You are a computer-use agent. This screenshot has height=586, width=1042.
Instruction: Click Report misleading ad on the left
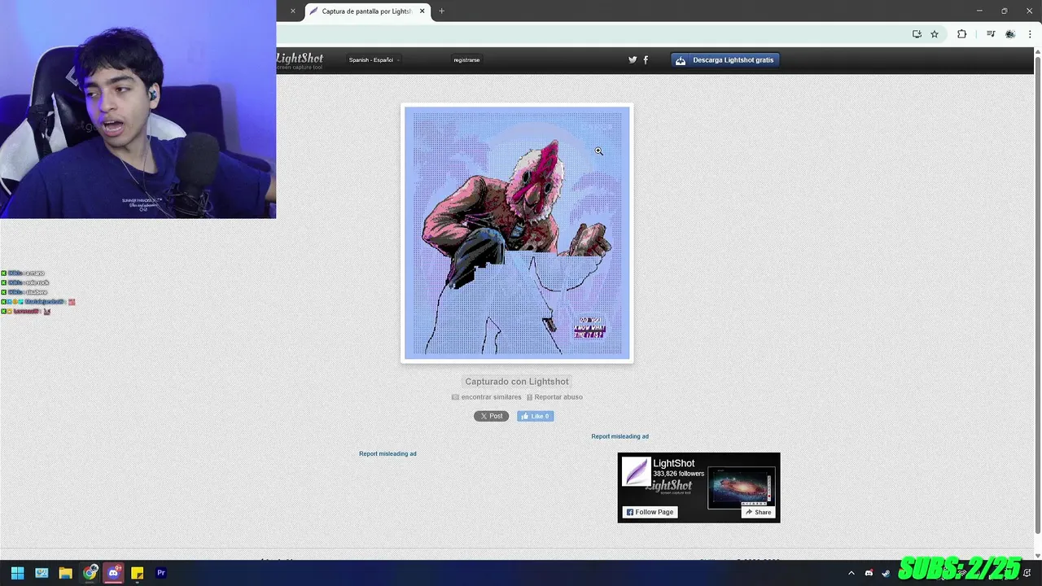[387, 453]
